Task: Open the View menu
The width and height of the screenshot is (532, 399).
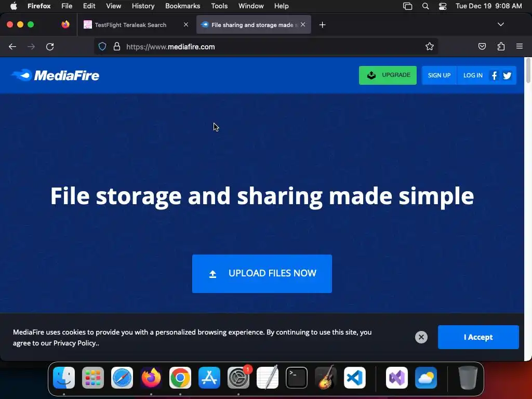Action: pos(113,6)
